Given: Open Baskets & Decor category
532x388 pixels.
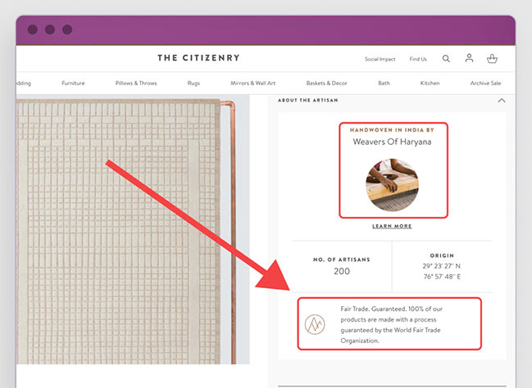Looking at the screenshot, I should [x=327, y=83].
